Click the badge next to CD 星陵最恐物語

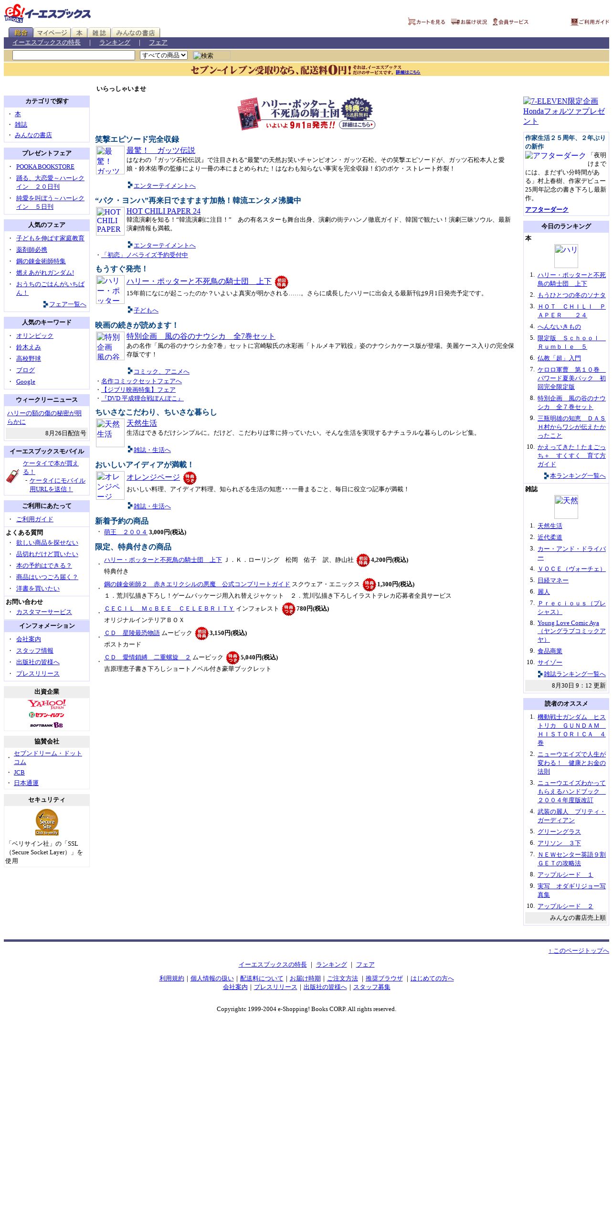tap(201, 633)
